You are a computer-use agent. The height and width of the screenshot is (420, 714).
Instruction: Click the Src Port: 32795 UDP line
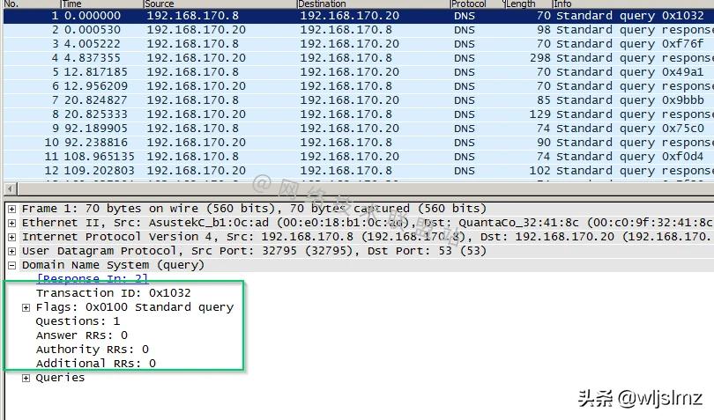tap(254, 251)
